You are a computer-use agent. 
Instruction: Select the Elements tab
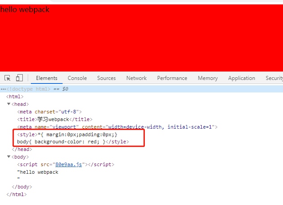tap(46, 78)
